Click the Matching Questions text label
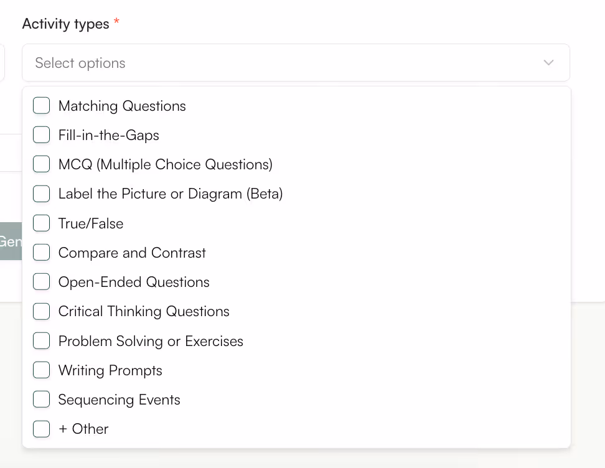Image resolution: width=605 pixels, height=468 pixels. (122, 106)
